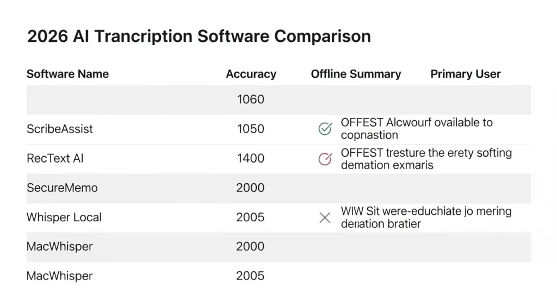Click the SecureMemo software name
557x304 pixels.
62,188
